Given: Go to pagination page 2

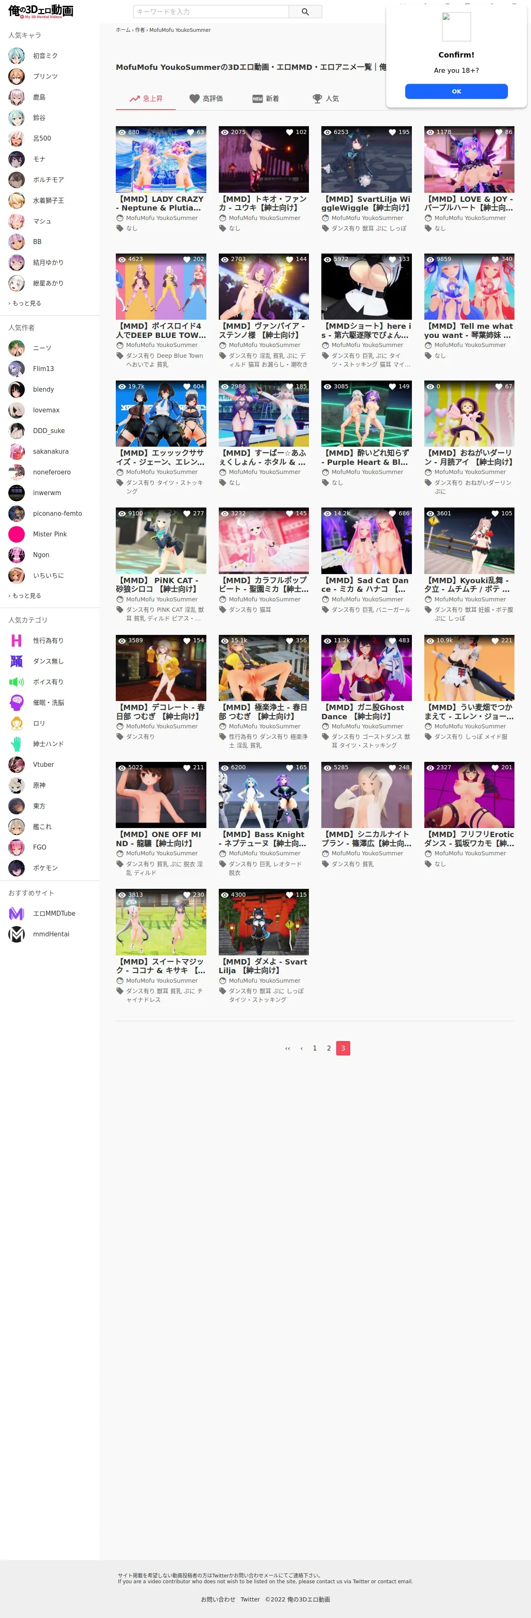Looking at the screenshot, I should coord(329,1048).
